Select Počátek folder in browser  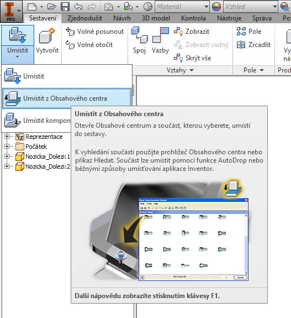36,147
